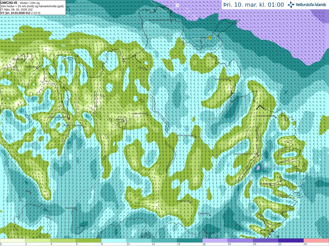
Task: Click the 2–4 m/s legend color swatch
Action: point(38,241)
